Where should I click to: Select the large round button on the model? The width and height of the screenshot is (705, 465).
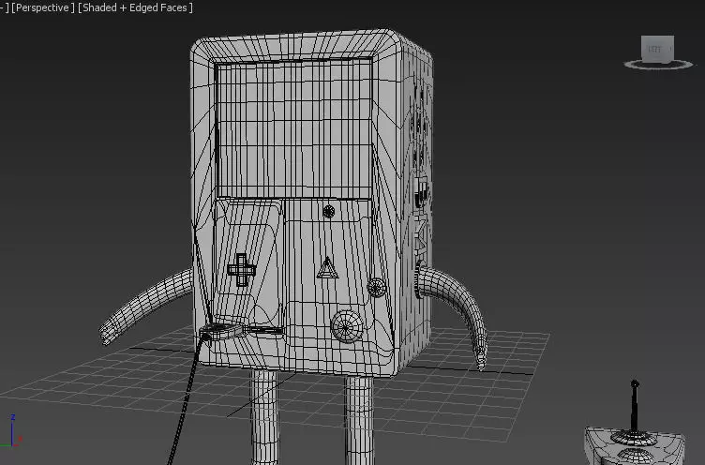coord(347,326)
